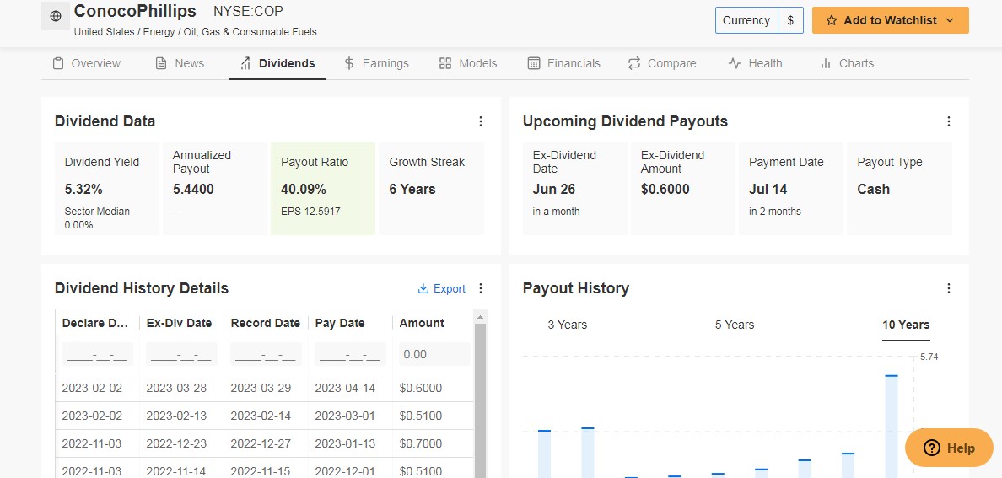Sort by Record Date column header

click(265, 324)
